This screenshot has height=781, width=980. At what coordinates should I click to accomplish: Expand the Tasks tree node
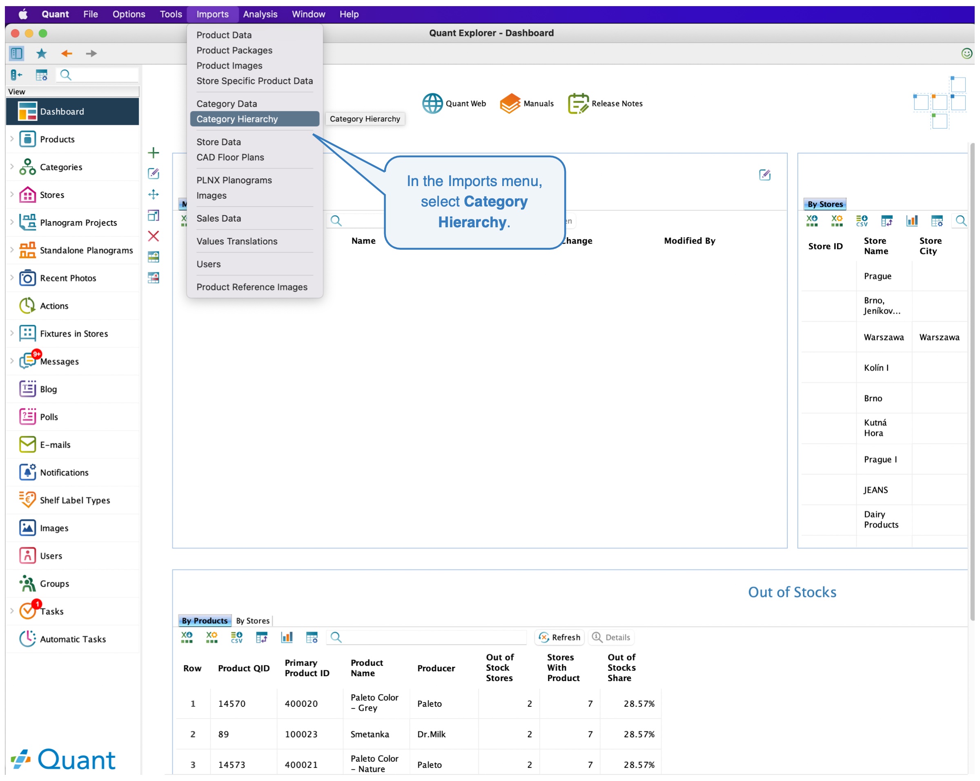pyautogui.click(x=12, y=610)
